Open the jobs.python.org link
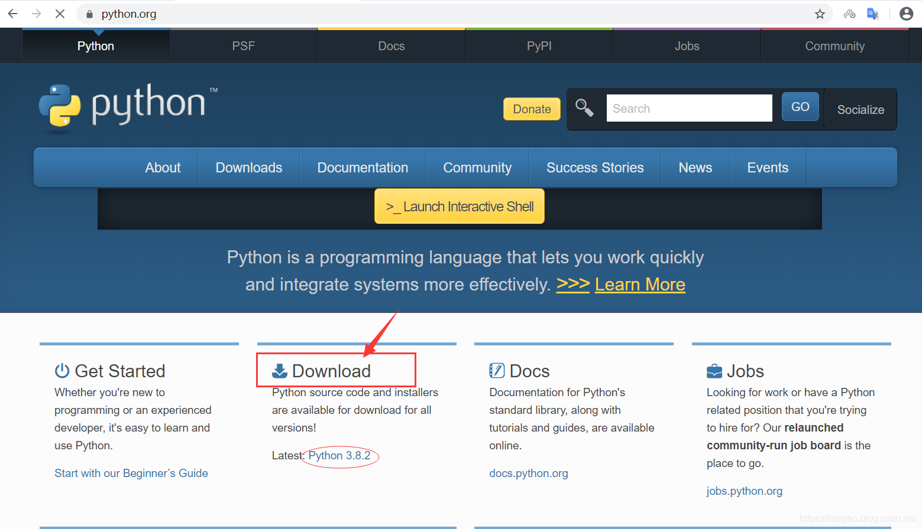This screenshot has width=922, height=529. pos(745,491)
